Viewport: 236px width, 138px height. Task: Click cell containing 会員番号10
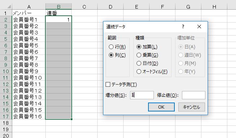[29, 77]
